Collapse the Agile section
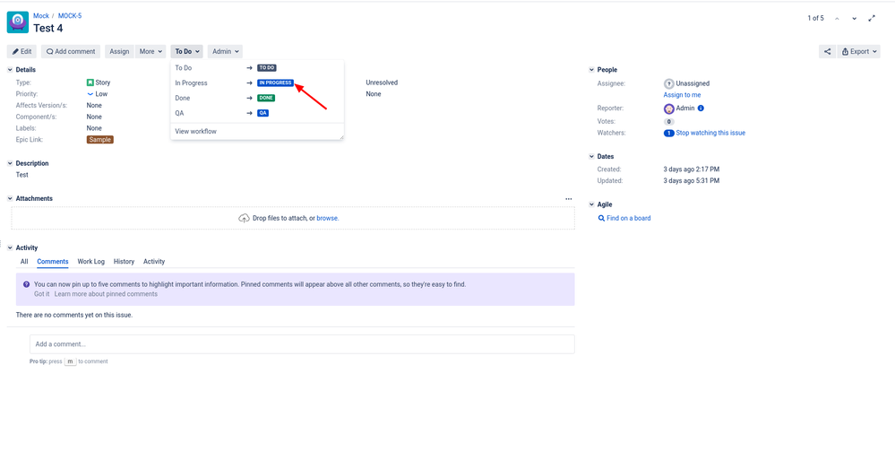This screenshot has width=895, height=460. tap(591, 204)
